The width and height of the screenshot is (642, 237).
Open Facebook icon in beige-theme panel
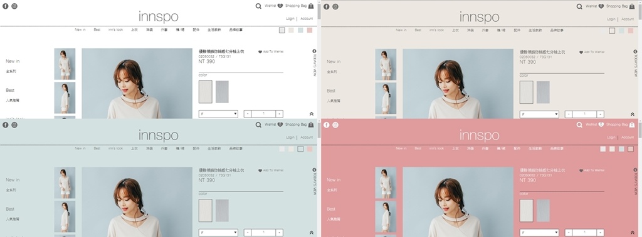coord(326,6)
